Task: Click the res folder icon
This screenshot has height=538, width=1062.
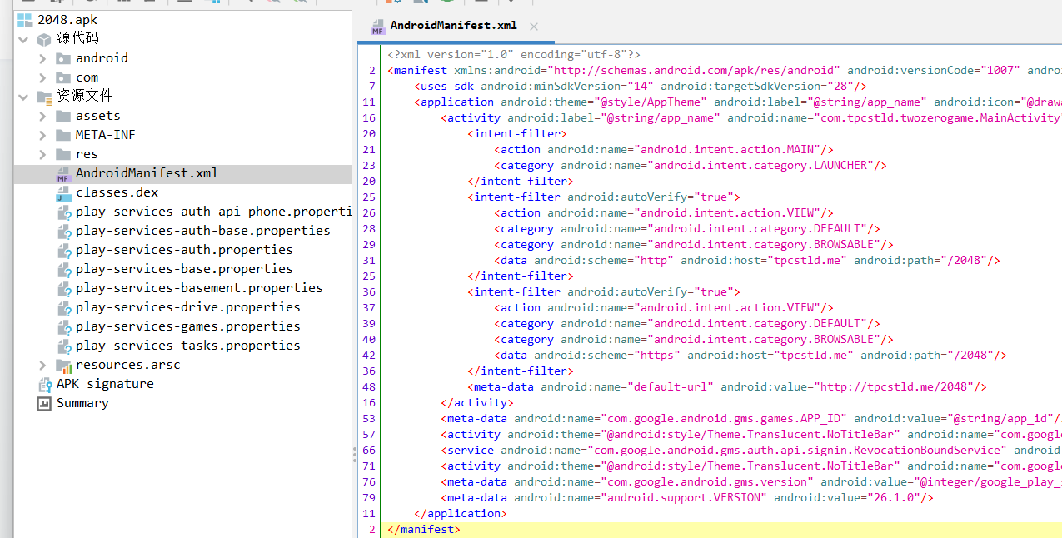Action: pos(63,154)
